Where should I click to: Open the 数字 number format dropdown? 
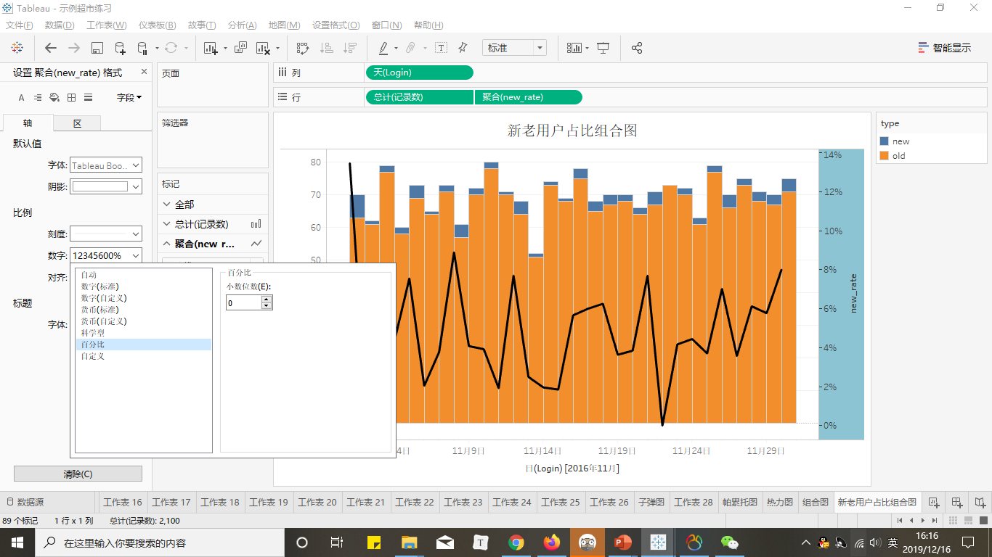tap(106, 255)
